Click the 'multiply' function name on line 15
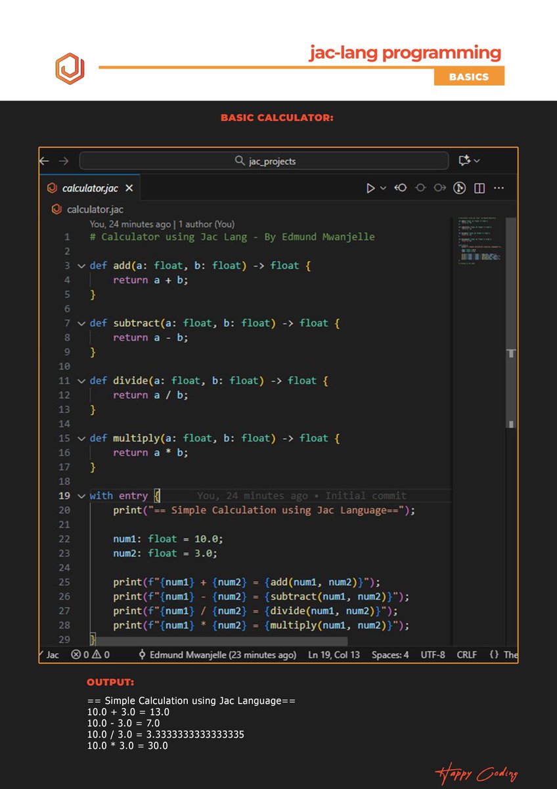 pos(136,439)
